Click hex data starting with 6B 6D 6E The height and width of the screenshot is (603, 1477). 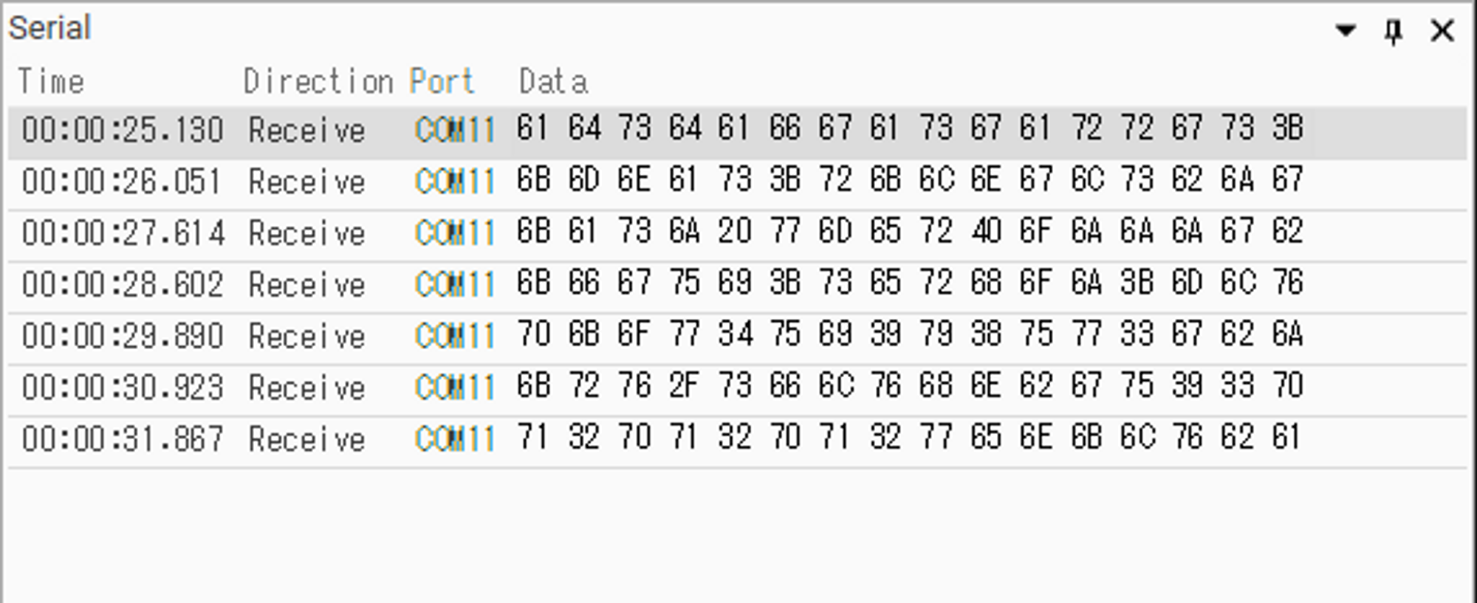tap(909, 180)
